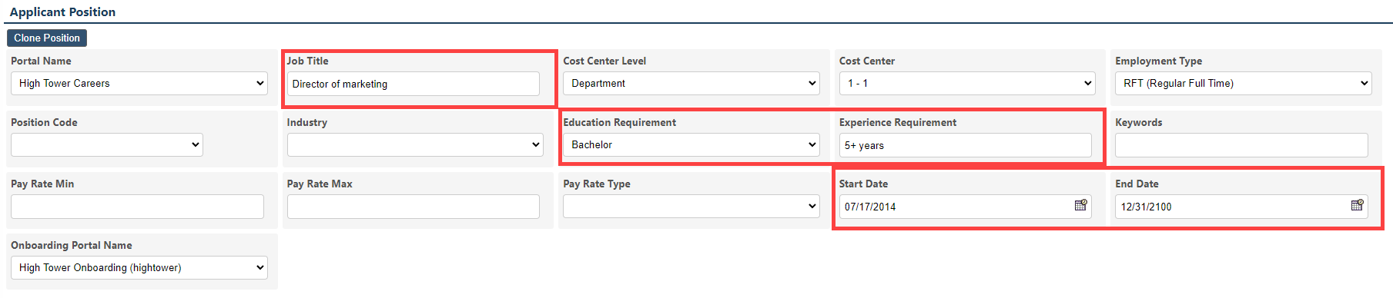
Task: Select the Pay Rate Min field
Action: point(137,207)
